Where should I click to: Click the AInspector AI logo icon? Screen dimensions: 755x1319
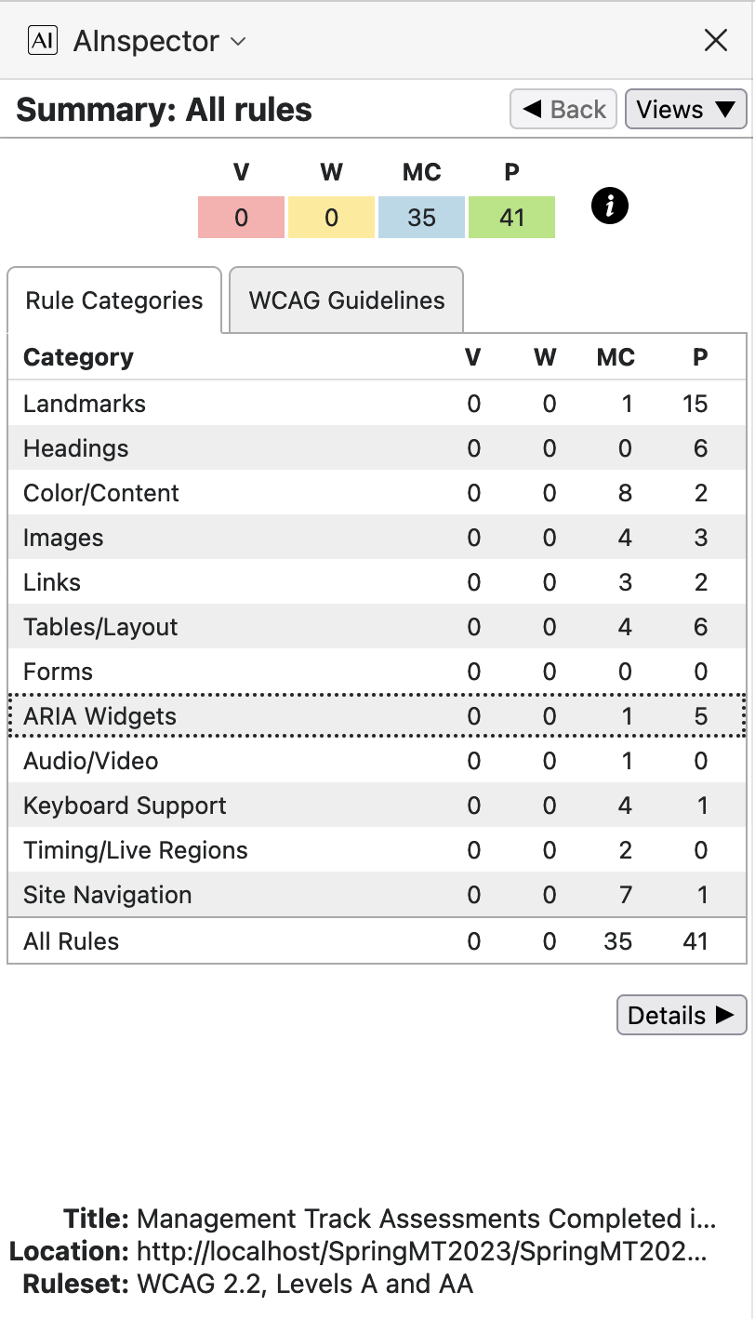click(x=43, y=41)
